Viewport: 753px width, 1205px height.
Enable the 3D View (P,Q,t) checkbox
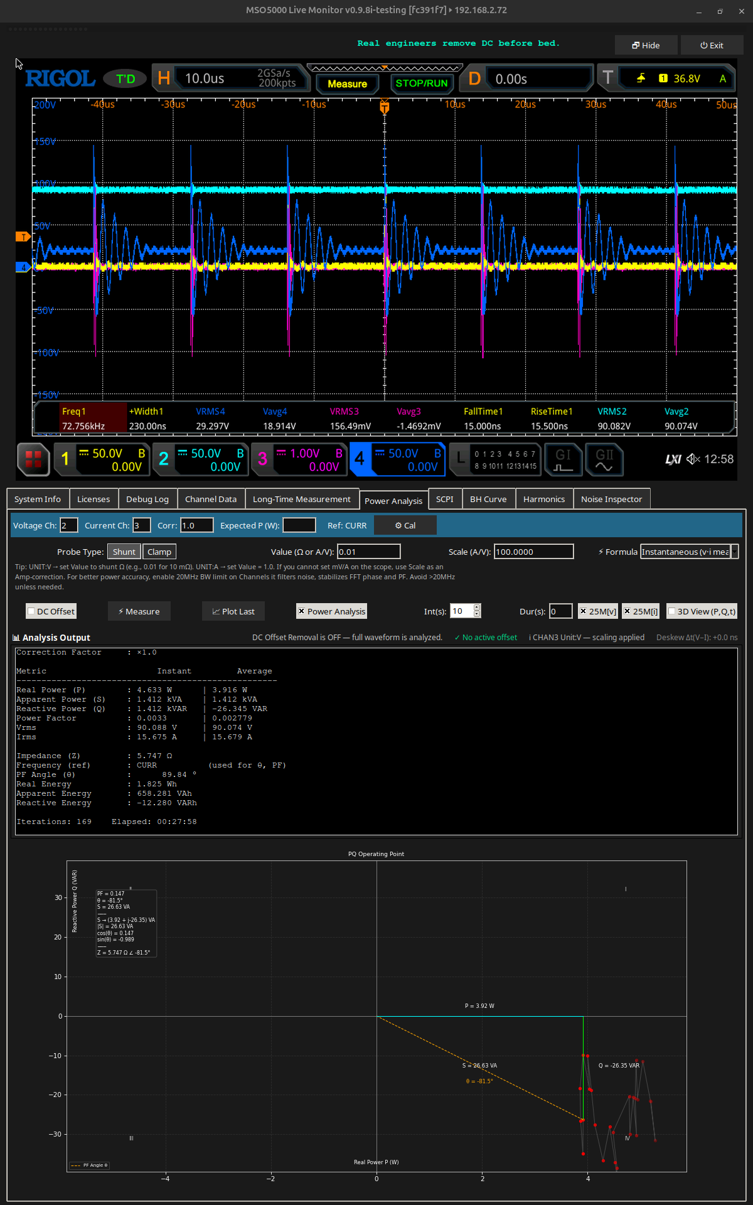(672, 611)
